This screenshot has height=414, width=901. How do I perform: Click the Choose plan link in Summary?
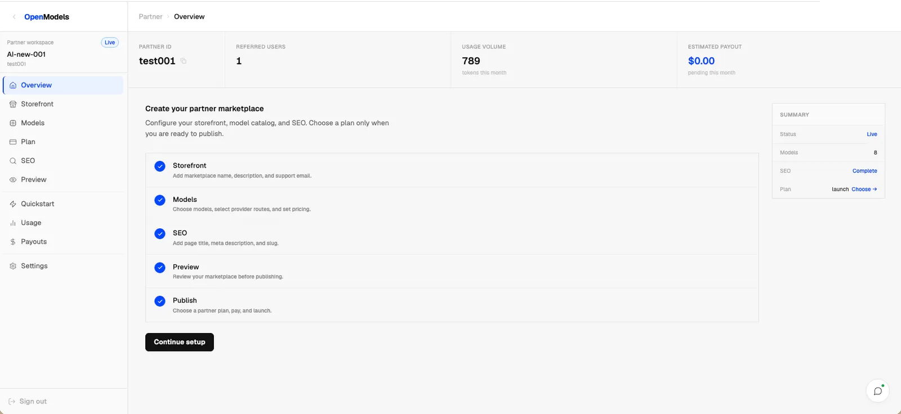[864, 190]
